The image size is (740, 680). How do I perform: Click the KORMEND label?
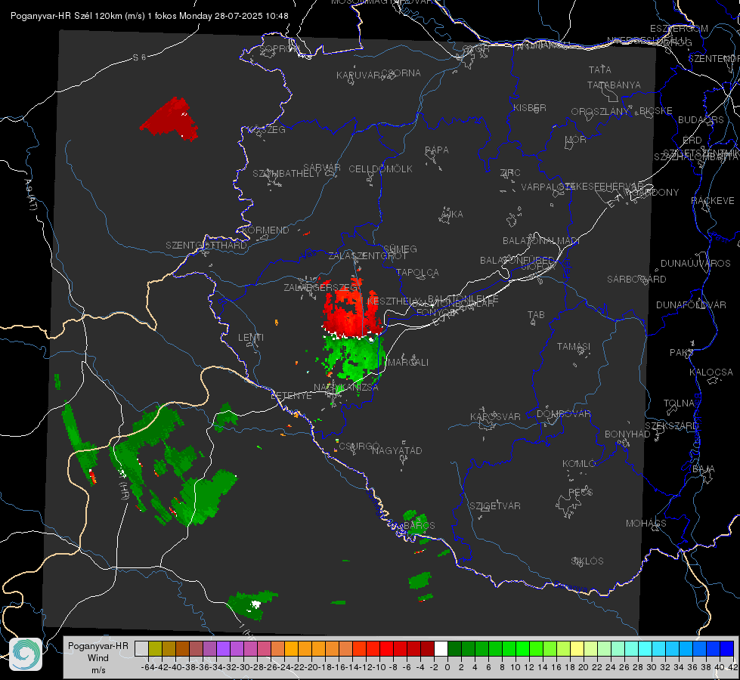pyautogui.click(x=265, y=230)
